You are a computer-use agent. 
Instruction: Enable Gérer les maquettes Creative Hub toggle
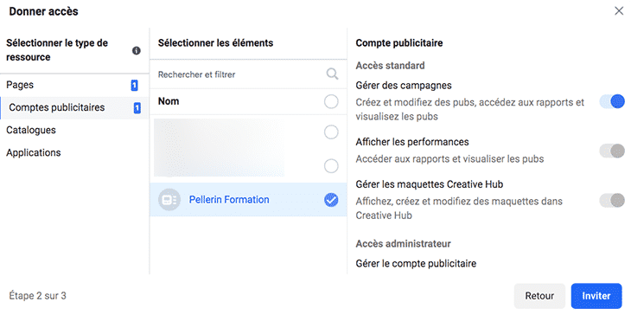click(x=612, y=201)
